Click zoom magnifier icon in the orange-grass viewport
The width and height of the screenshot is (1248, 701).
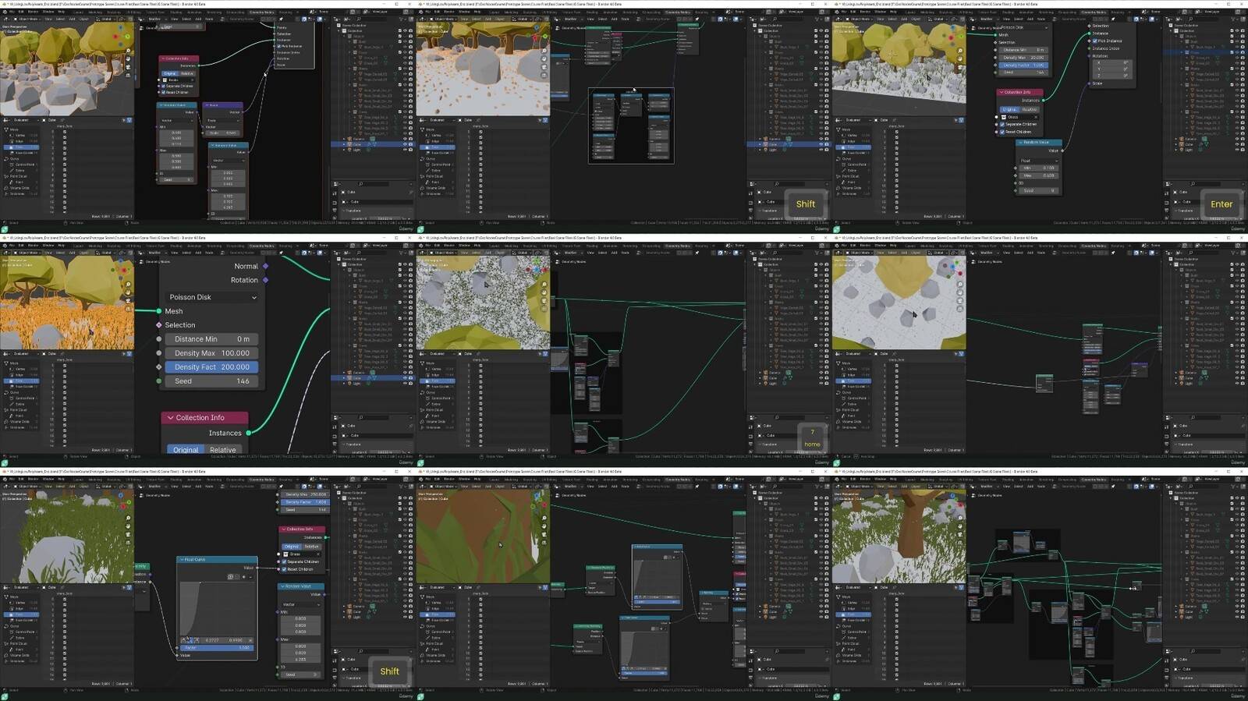pos(129,284)
